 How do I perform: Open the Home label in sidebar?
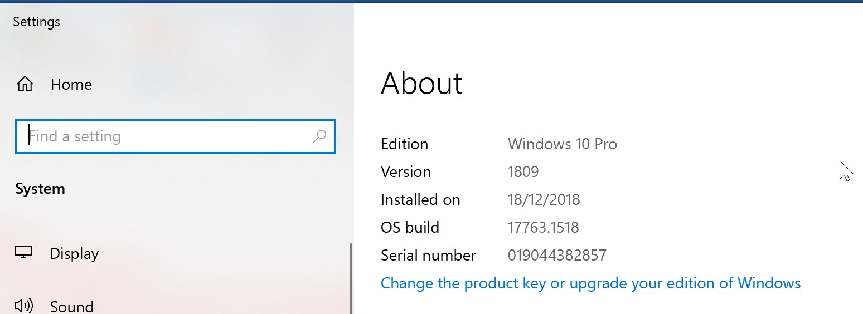[x=71, y=85]
